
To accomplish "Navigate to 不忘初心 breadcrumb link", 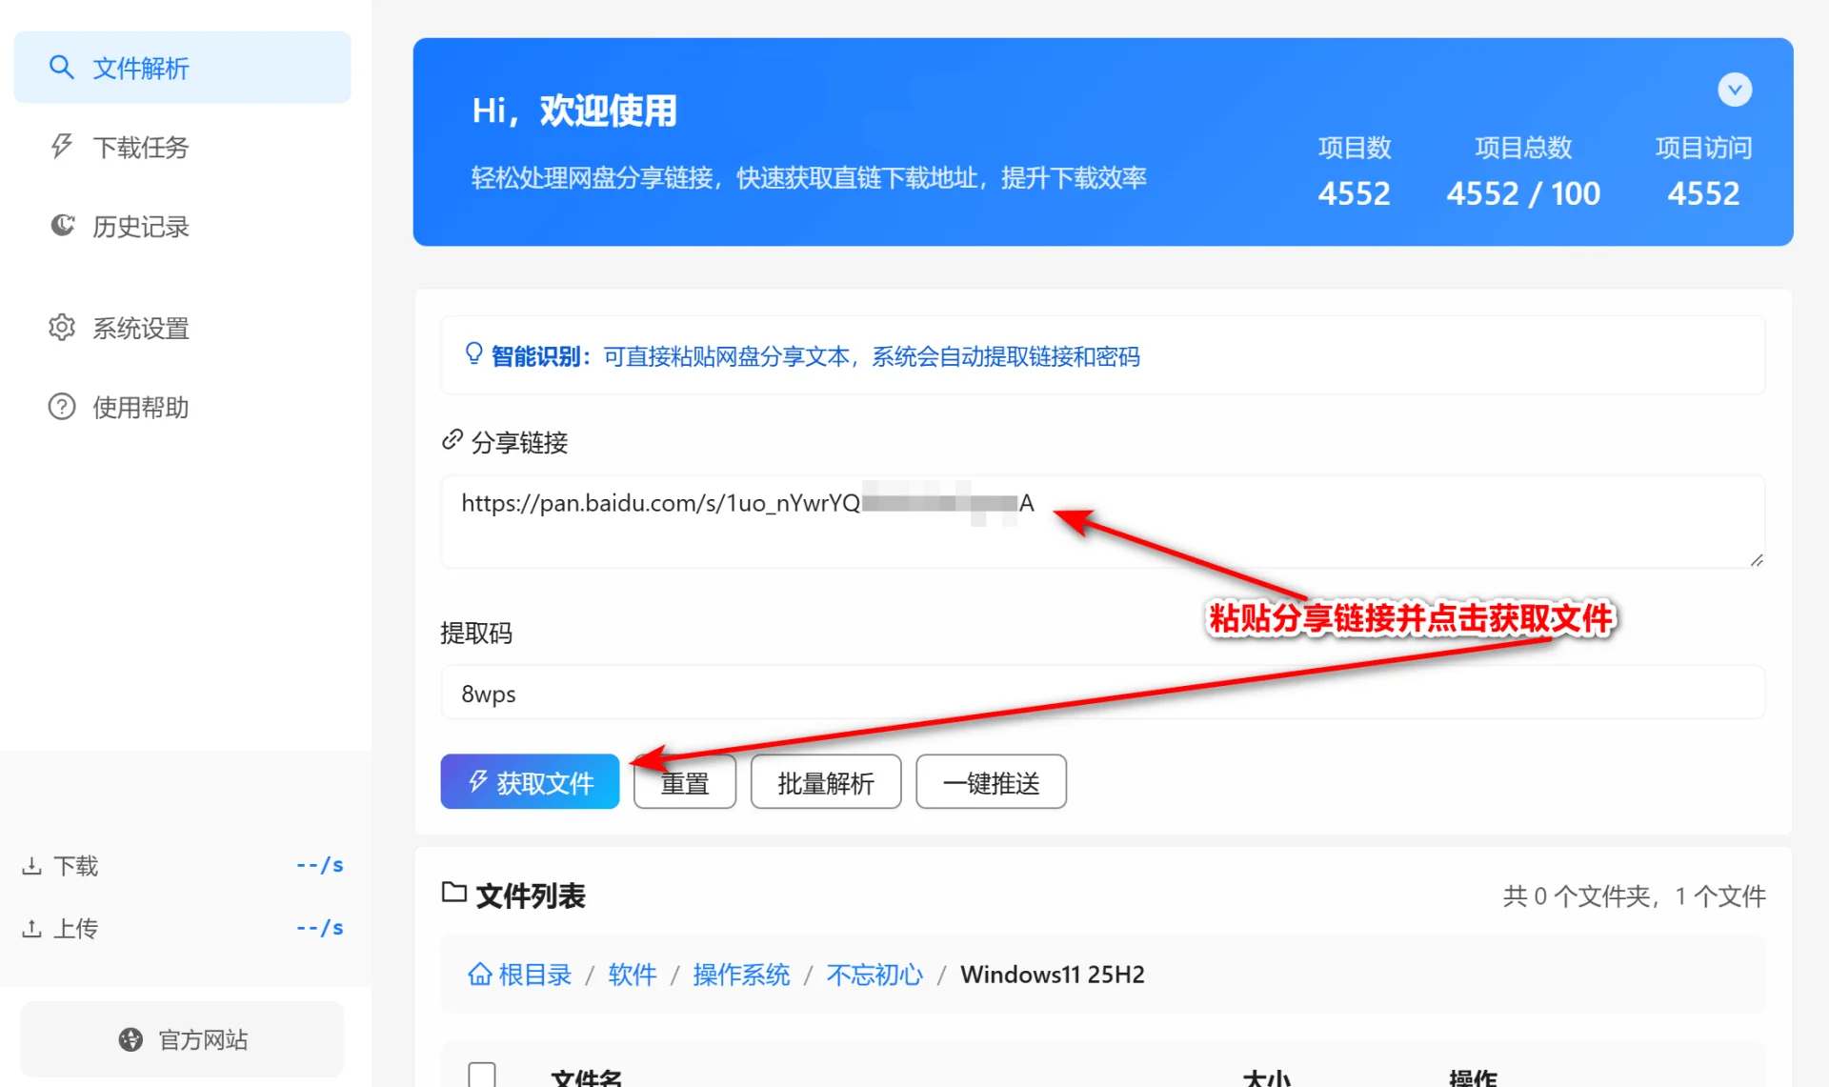I will 874,975.
